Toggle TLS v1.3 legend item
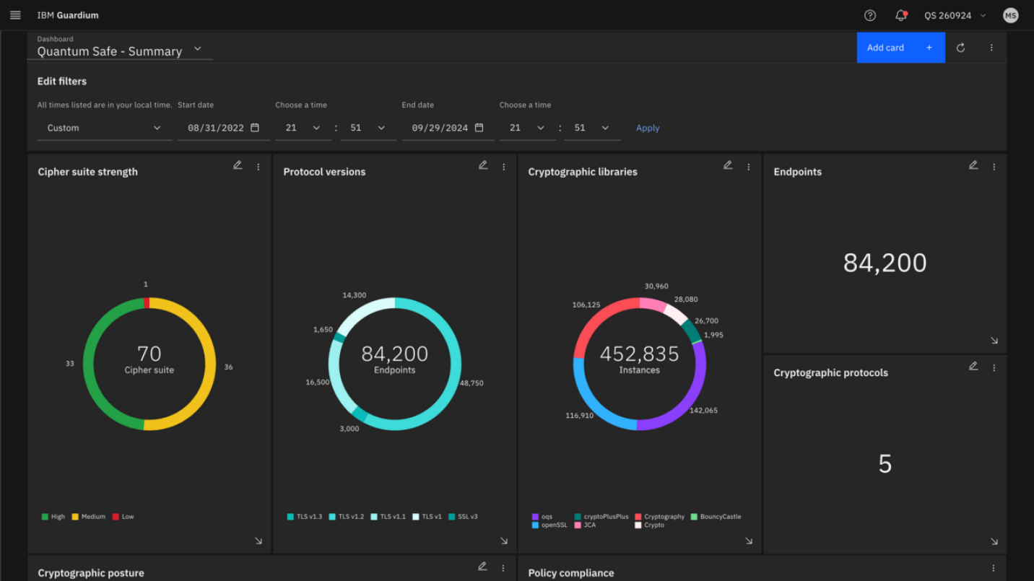This screenshot has height=581, width=1034. [x=305, y=517]
